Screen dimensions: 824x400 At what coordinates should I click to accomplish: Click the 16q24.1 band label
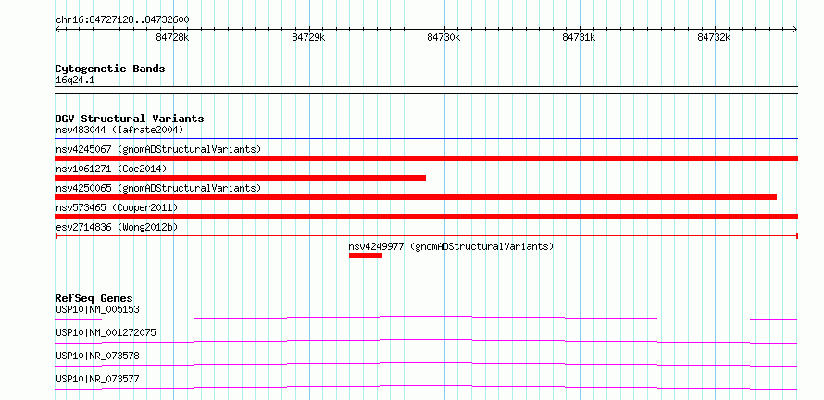pyautogui.click(x=75, y=81)
